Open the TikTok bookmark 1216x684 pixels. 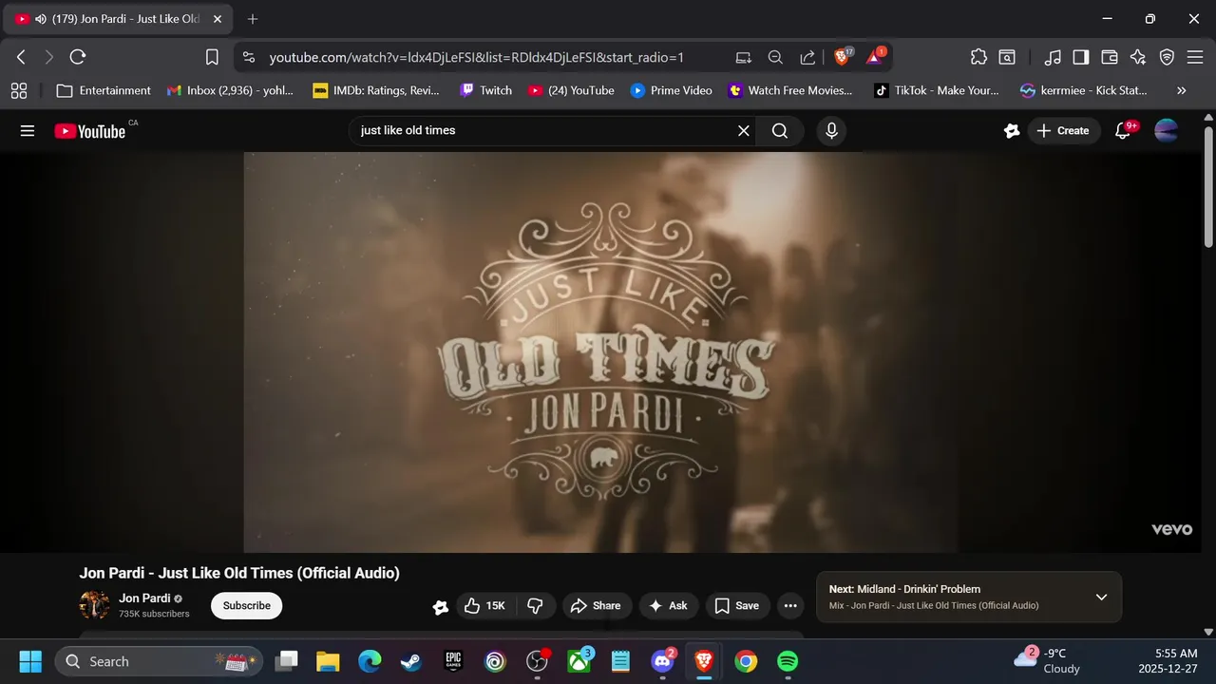pos(937,91)
